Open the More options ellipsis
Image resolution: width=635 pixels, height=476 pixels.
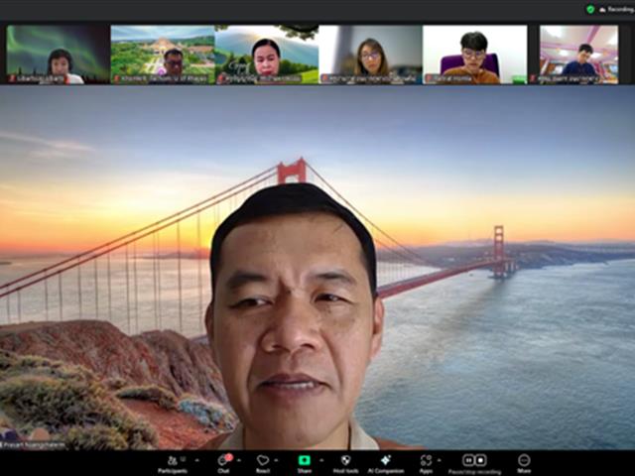(524, 462)
